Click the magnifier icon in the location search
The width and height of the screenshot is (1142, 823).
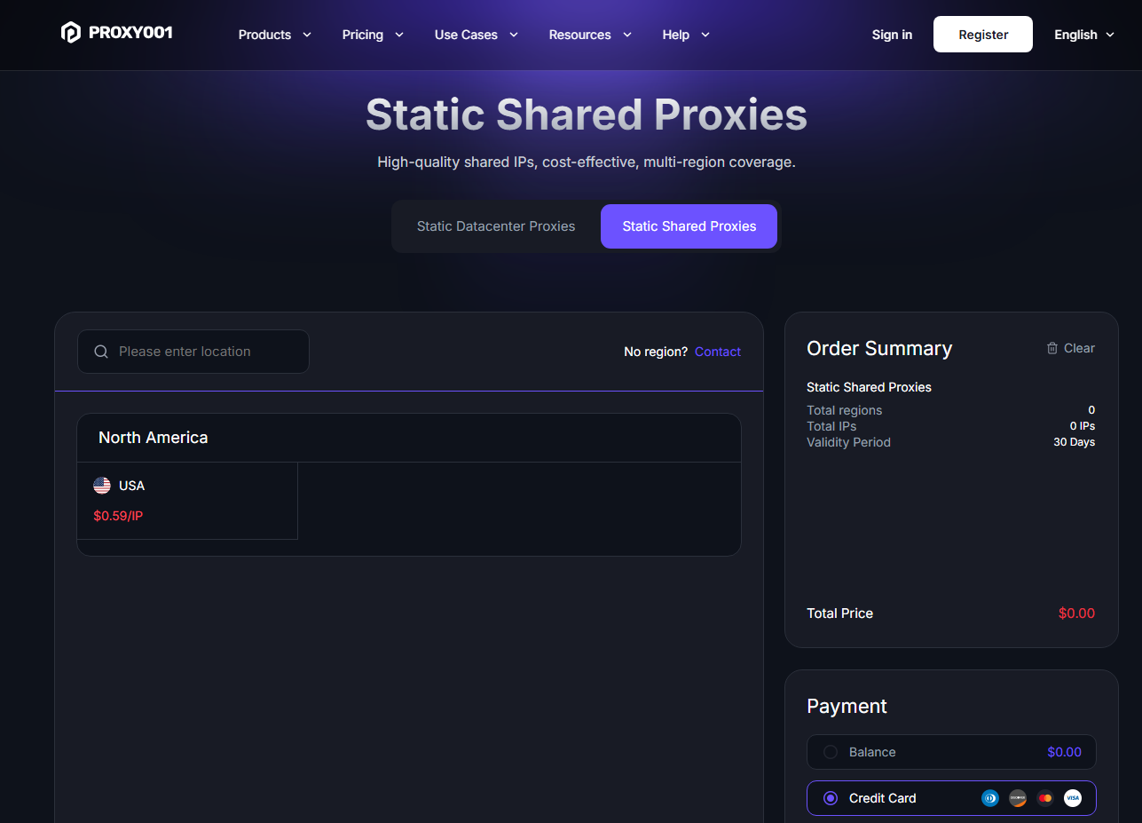tap(101, 352)
